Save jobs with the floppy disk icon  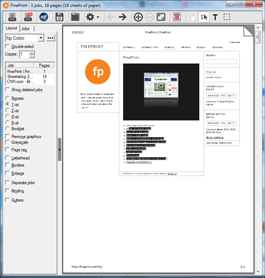coord(60,17)
